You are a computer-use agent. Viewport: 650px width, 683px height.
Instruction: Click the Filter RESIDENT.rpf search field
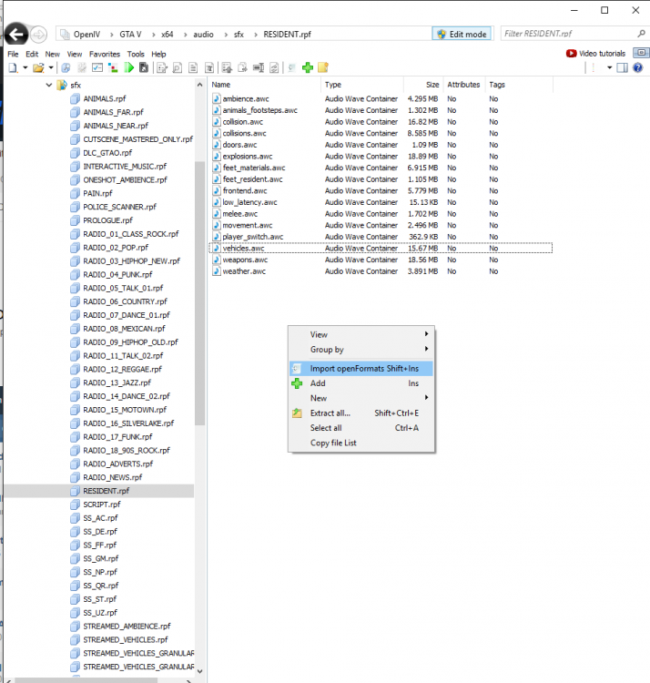pos(570,34)
